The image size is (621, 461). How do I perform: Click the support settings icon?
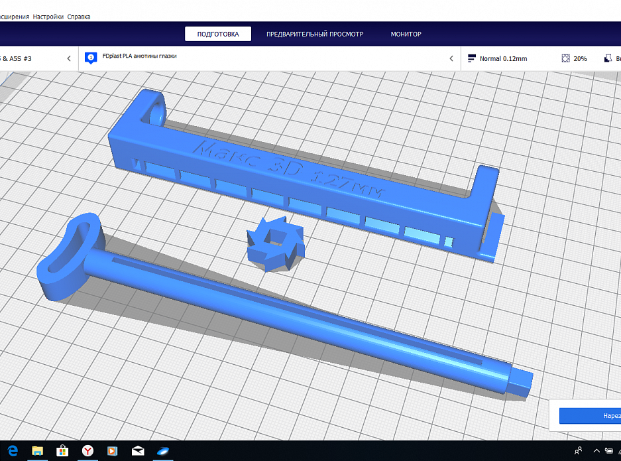[x=608, y=58]
